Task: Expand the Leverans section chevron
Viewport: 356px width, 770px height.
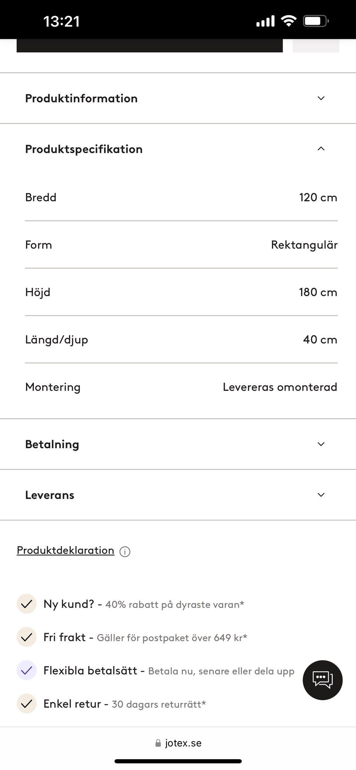Action: pyautogui.click(x=321, y=495)
